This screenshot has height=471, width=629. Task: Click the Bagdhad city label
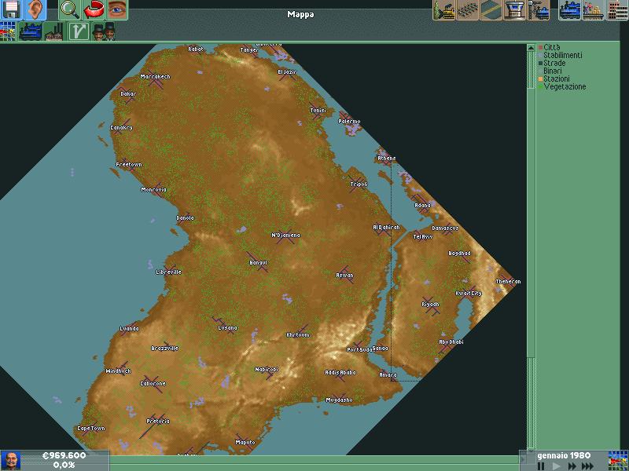pos(459,254)
